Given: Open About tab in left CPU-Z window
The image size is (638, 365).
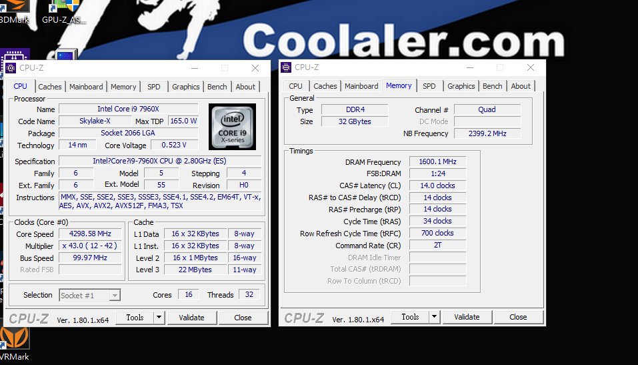Looking at the screenshot, I should coord(245,87).
